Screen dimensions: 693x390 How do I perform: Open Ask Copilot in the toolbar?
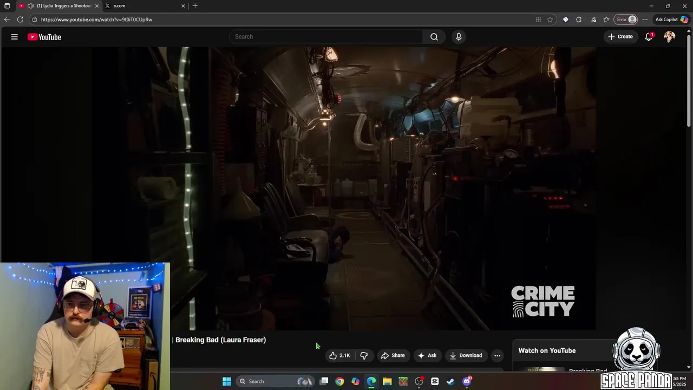(x=671, y=19)
